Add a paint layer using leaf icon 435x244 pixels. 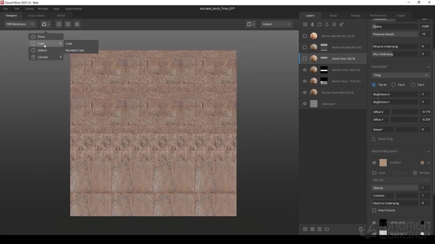coord(313,25)
